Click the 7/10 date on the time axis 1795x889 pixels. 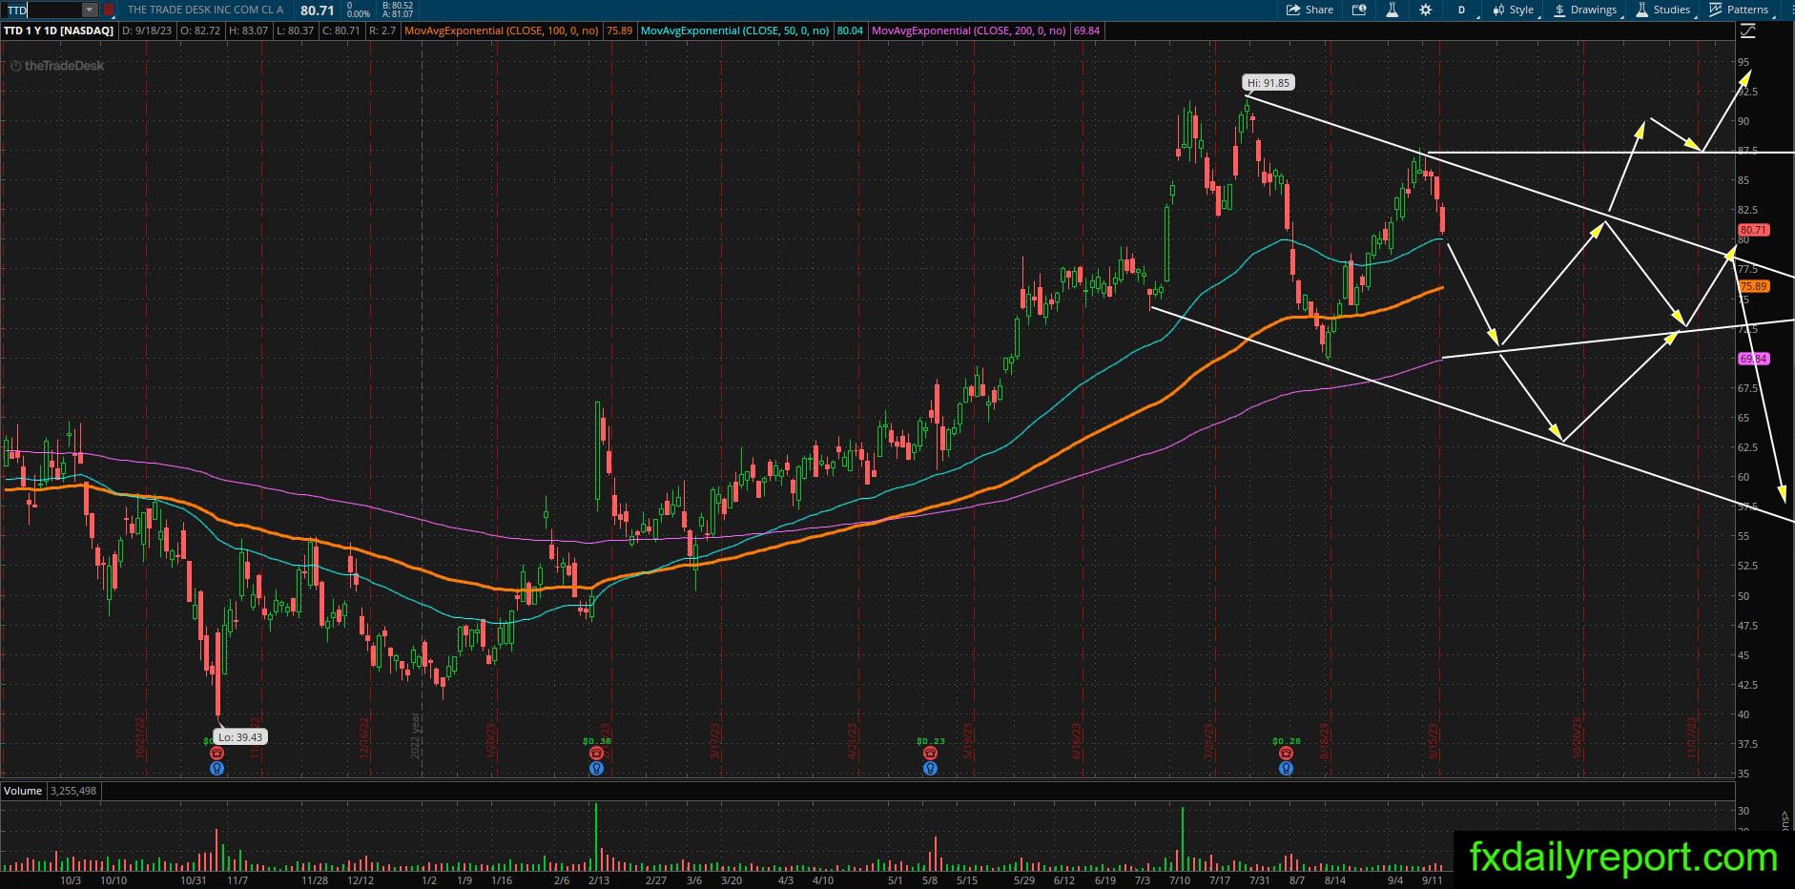(1181, 880)
